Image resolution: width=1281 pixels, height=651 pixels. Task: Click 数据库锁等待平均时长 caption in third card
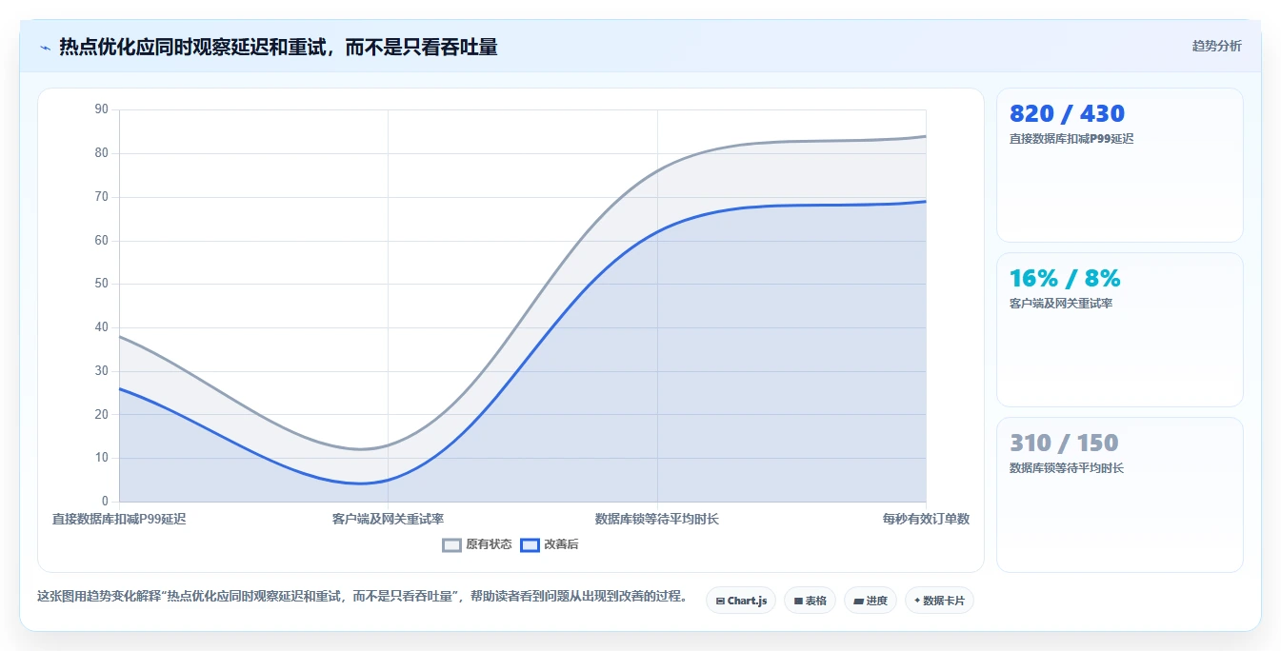[1067, 468]
